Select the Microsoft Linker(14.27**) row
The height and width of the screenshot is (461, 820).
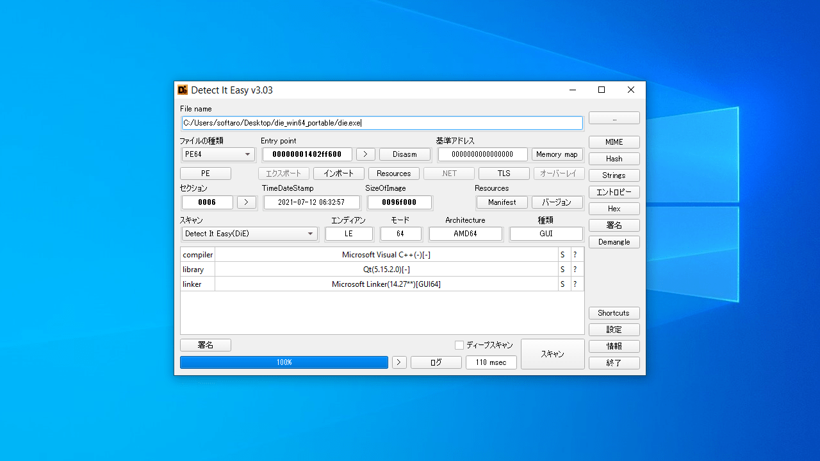coord(382,284)
